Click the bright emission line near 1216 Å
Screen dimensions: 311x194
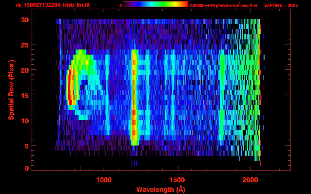point(134,97)
